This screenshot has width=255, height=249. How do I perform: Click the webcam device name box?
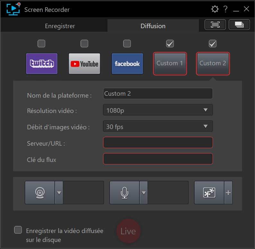(x=83, y=193)
